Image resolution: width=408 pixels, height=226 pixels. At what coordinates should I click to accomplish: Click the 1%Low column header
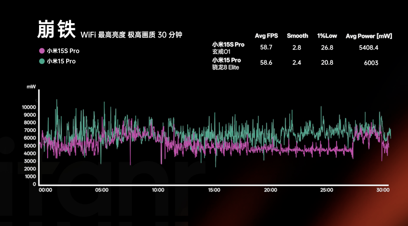tap(327, 36)
